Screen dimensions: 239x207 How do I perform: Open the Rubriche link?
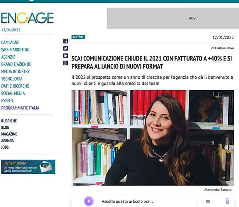(9, 121)
